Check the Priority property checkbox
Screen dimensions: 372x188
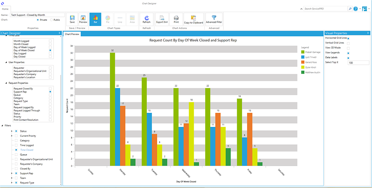click(x=50, y=117)
